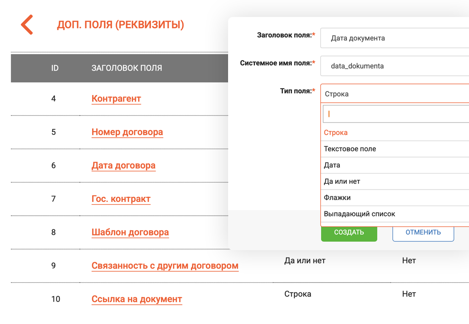
Task: Click the ID cell with value 9
Action: (x=54, y=266)
